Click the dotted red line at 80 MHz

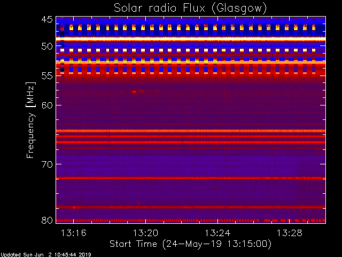tap(191, 220)
